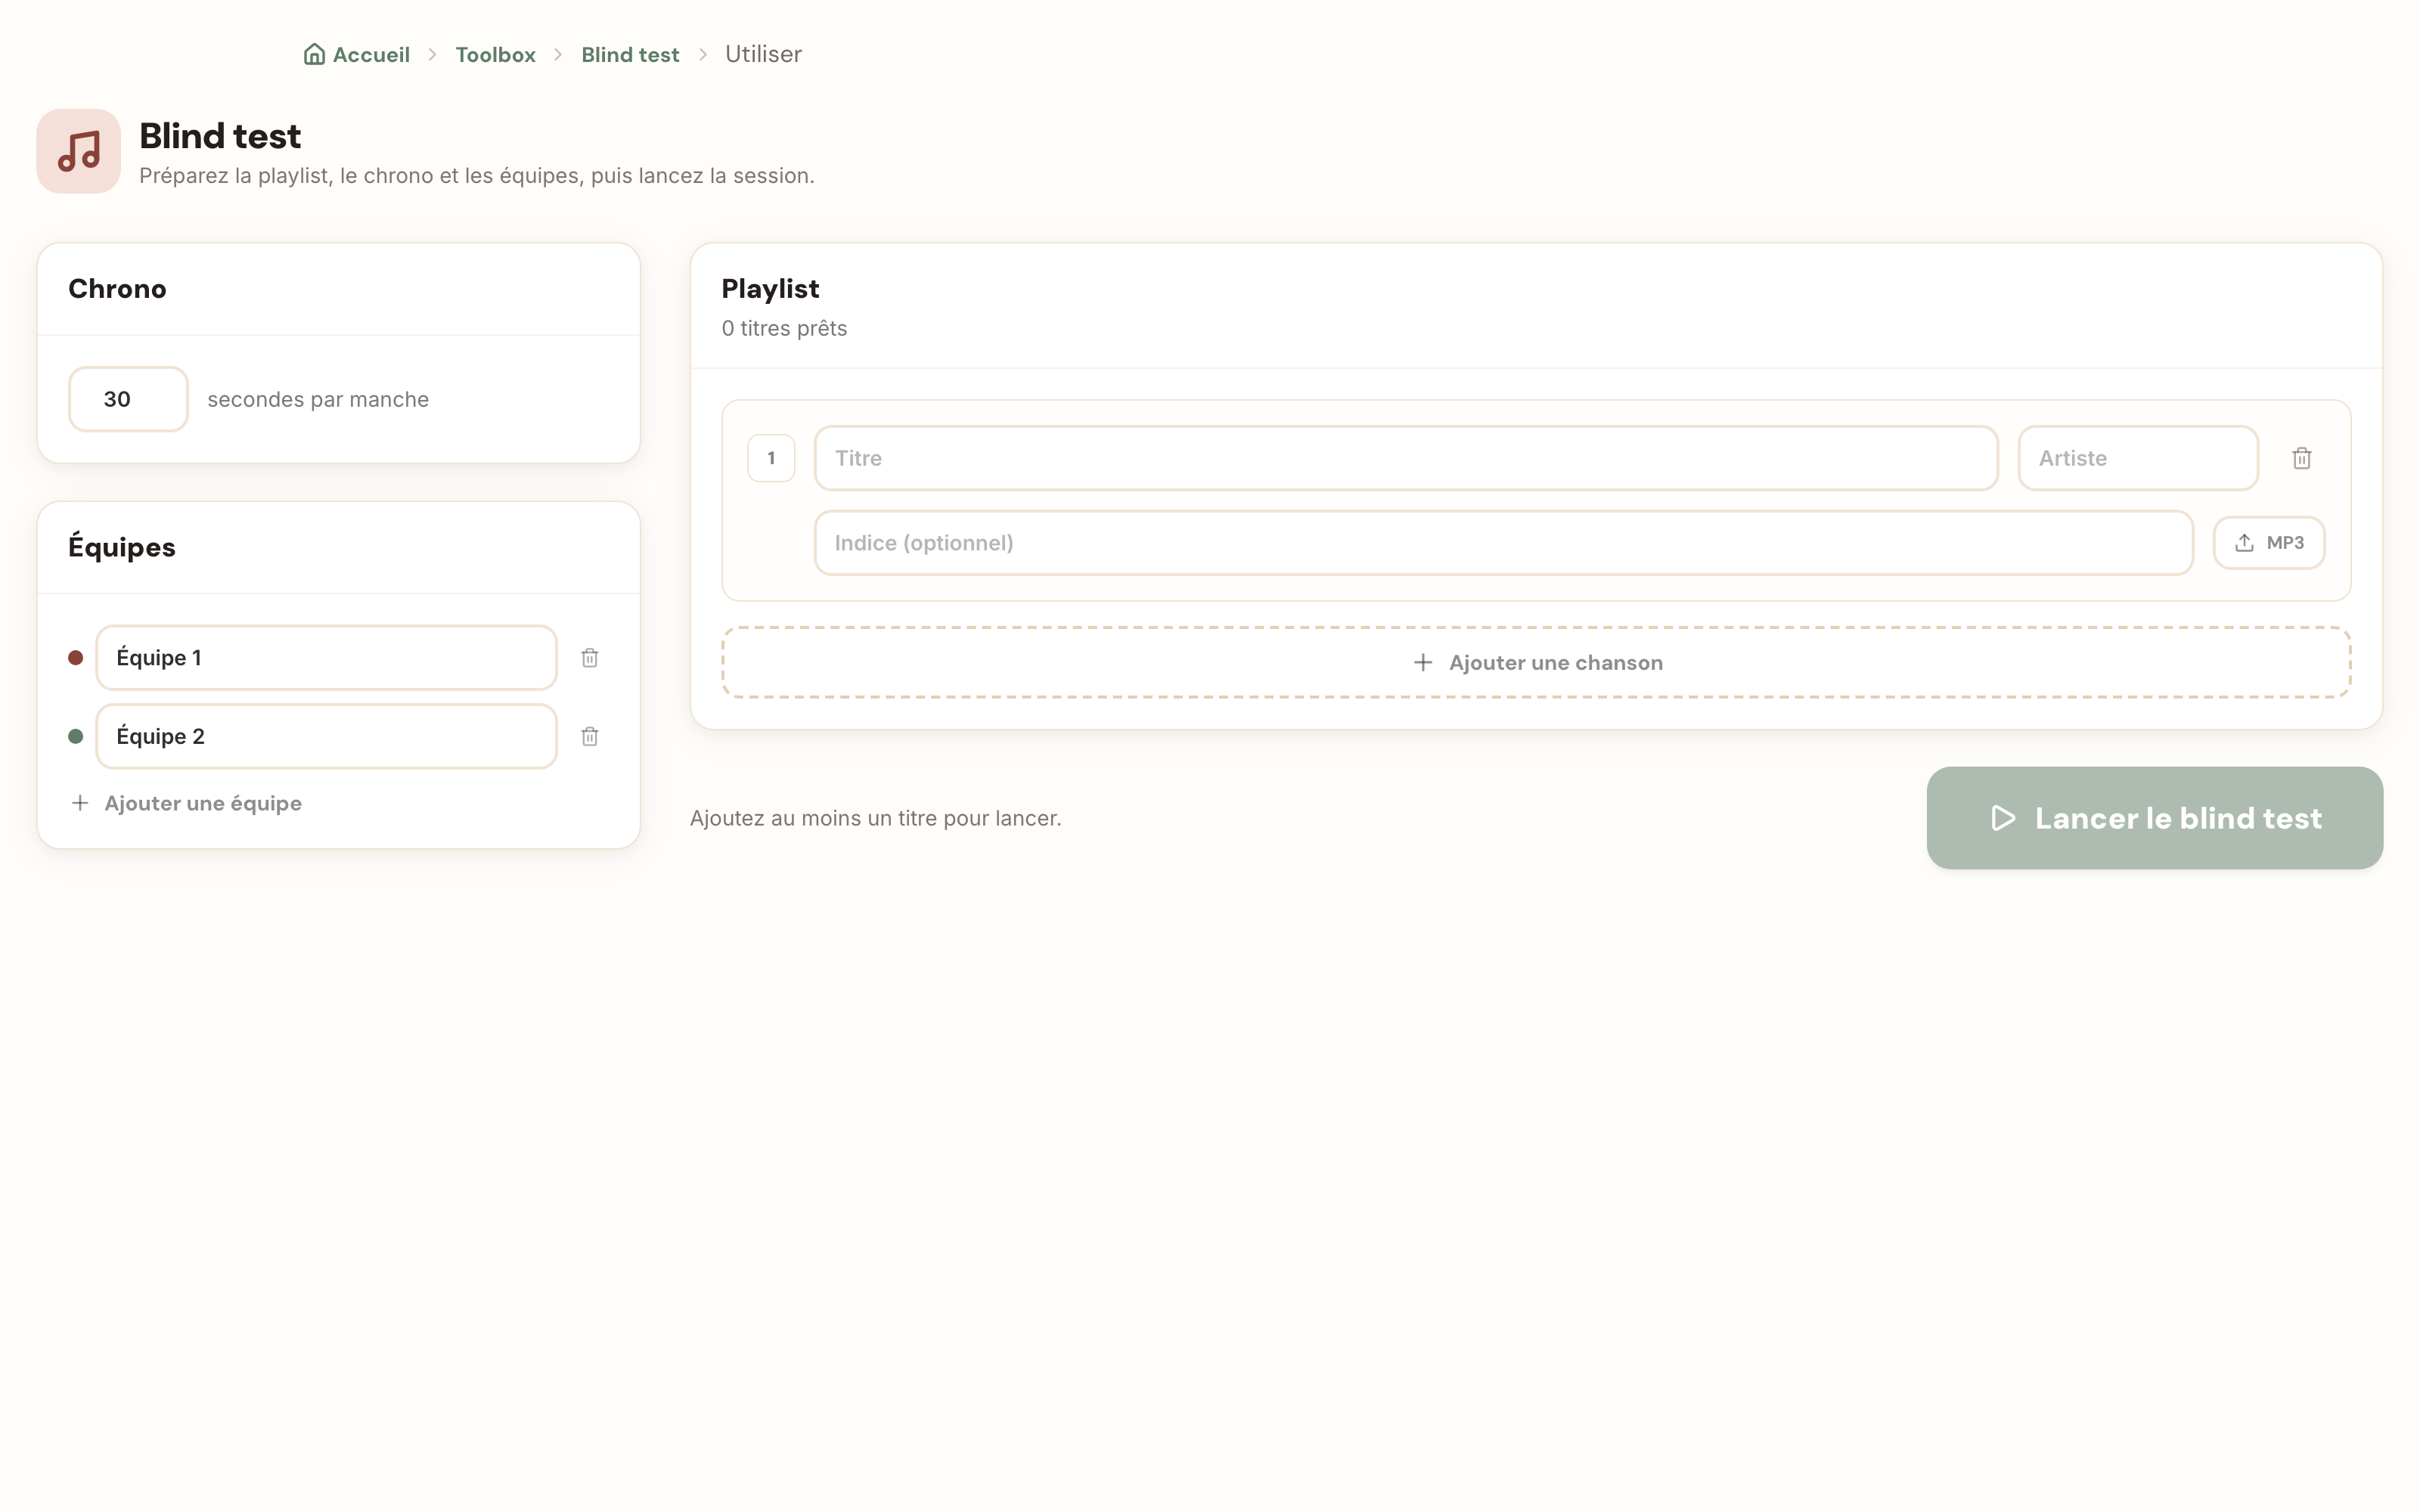
Task: Focus the seconds per round field
Action: tap(128, 399)
